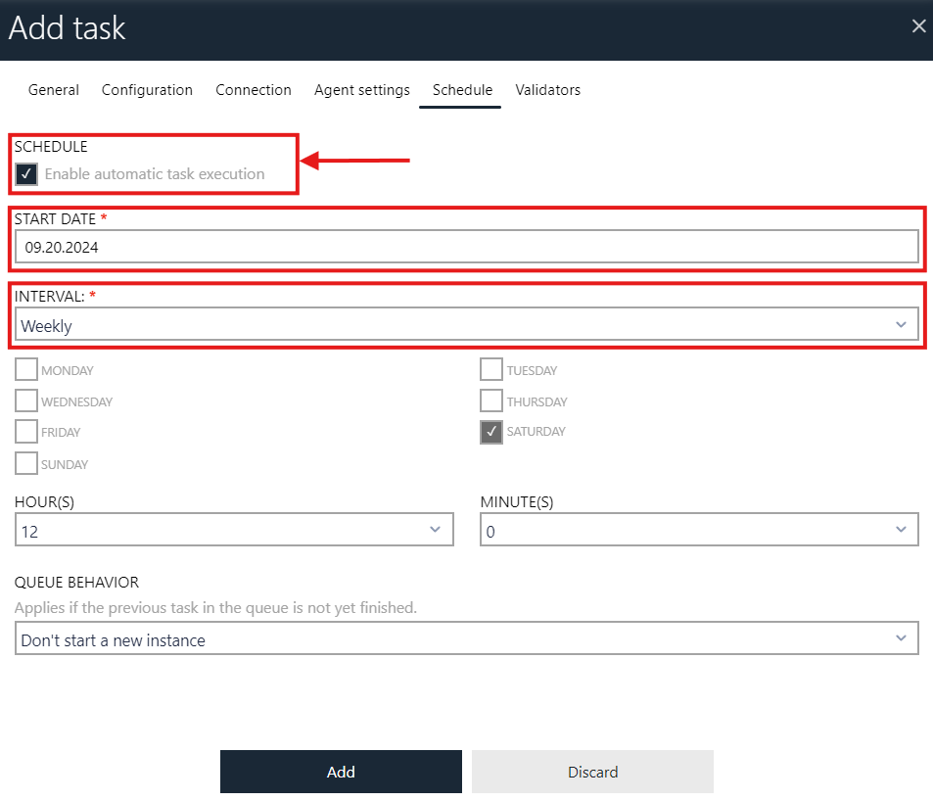Switch to the General tab

[x=53, y=90]
